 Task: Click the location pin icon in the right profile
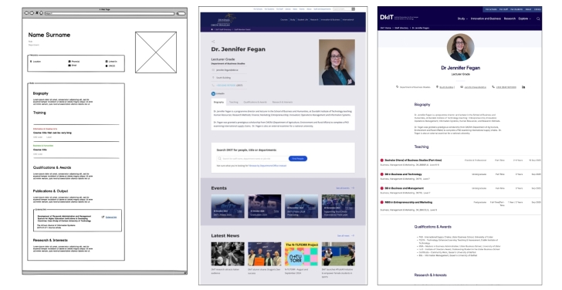(x=437, y=87)
